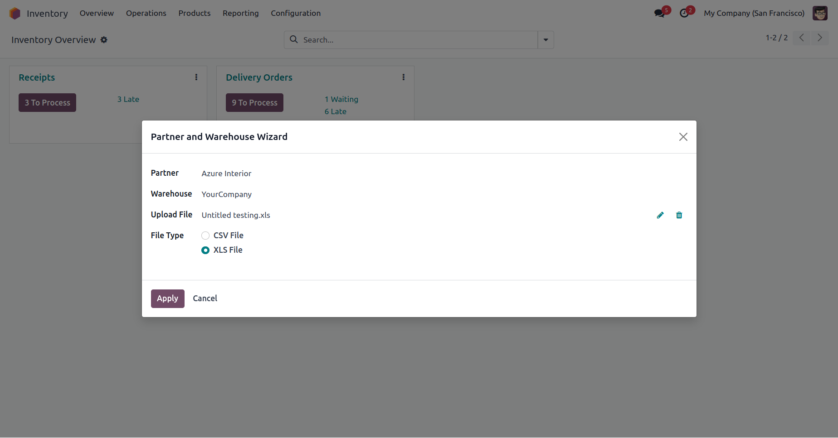Click the gear icon beside Inventory Overview
The height and width of the screenshot is (438, 838).
[x=104, y=40]
